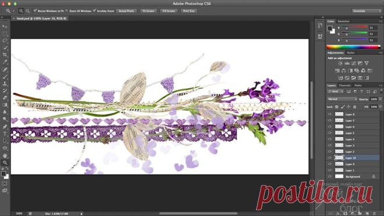Click the Actual Pixels button

click(126, 11)
